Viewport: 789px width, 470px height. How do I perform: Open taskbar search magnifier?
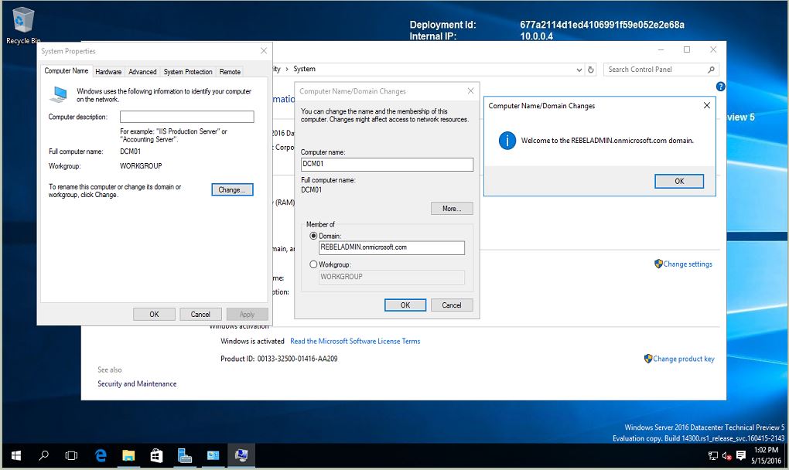pyautogui.click(x=44, y=455)
